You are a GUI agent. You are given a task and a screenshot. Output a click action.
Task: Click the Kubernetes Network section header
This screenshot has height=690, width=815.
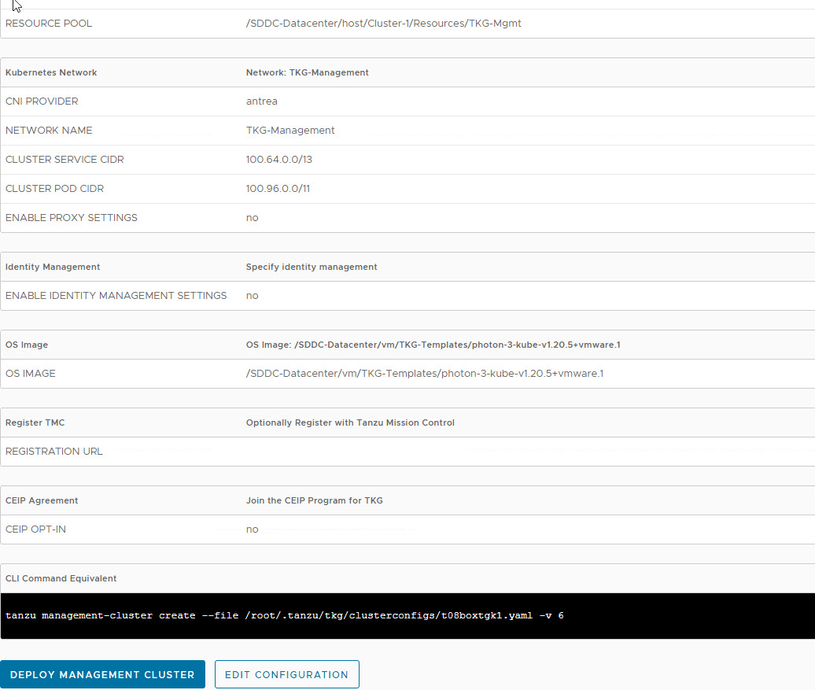tap(51, 73)
